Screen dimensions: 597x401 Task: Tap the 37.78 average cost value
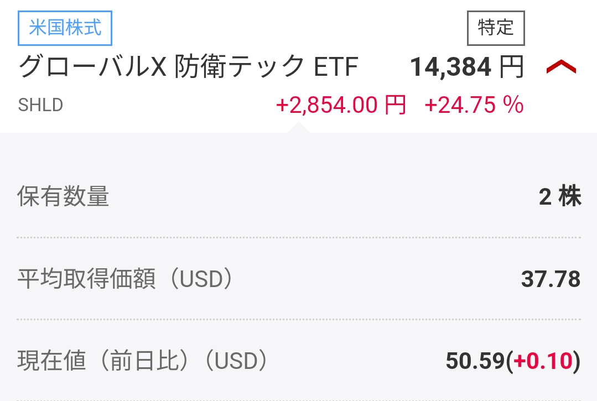[551, 279]
